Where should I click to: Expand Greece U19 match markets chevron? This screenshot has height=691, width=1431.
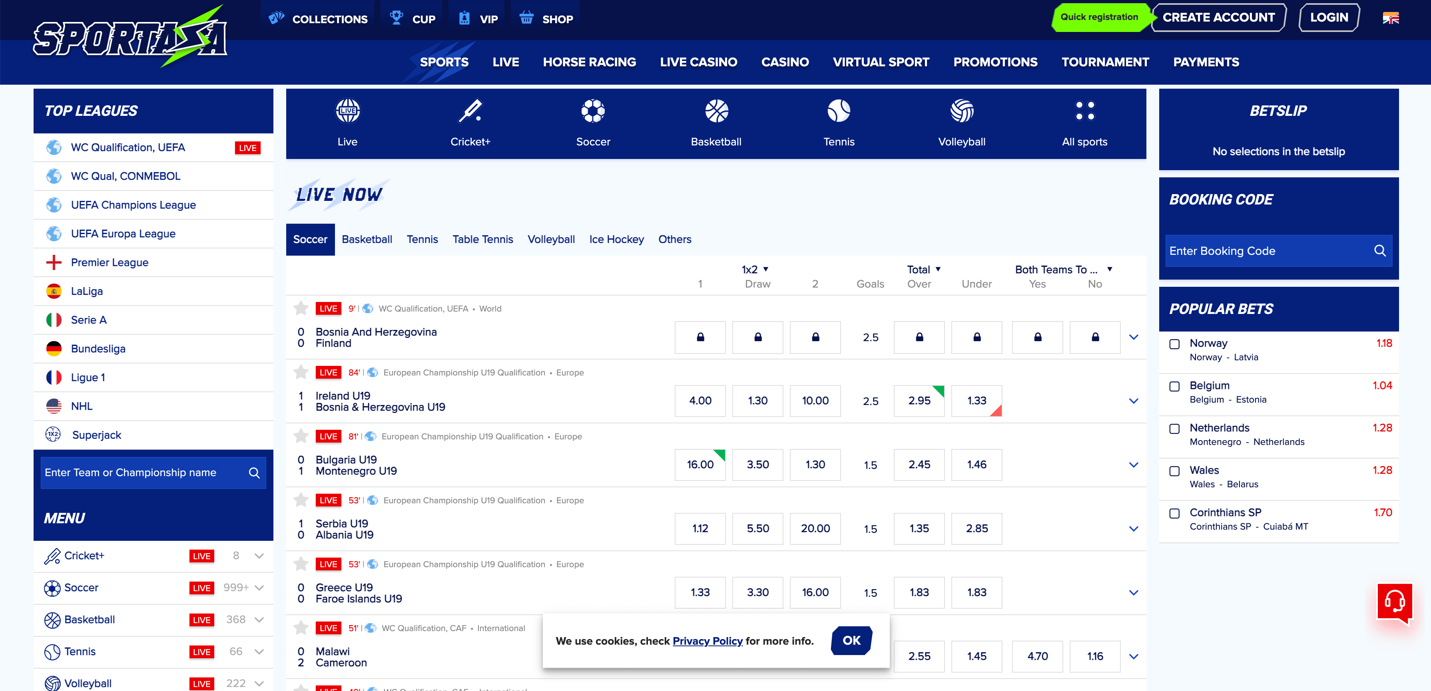click(1134, 592)
